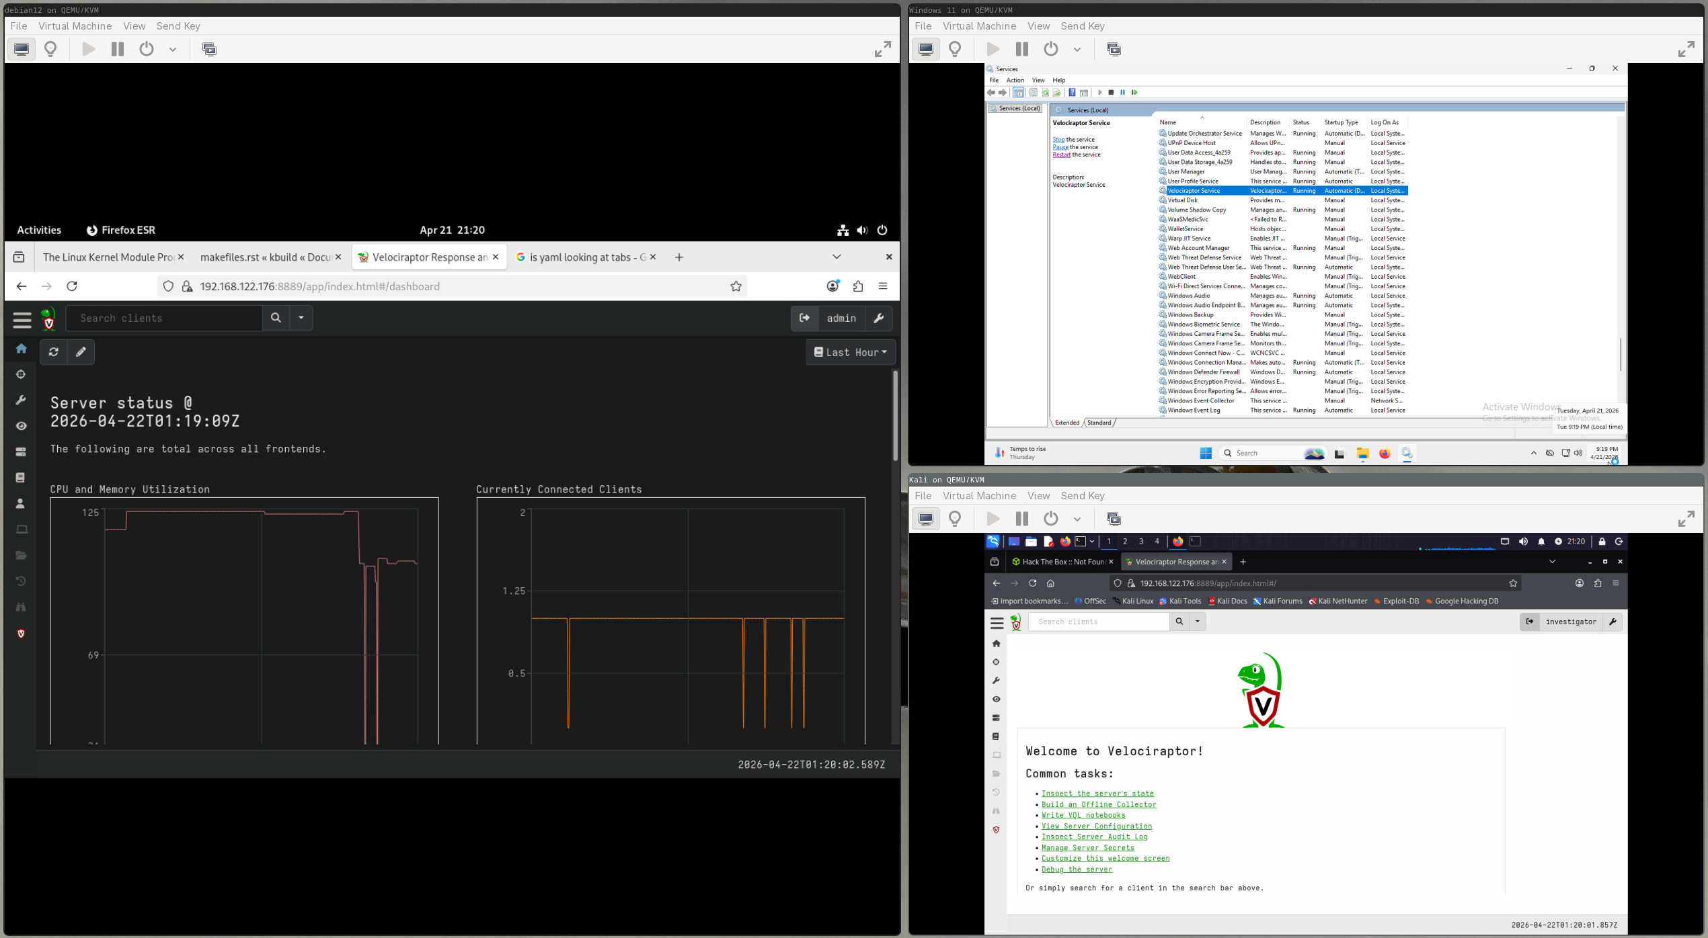Viewport: 1708px width, 938px height.
Task: Click the Services list vertical scrollbar
Action: pos(1621,353)
